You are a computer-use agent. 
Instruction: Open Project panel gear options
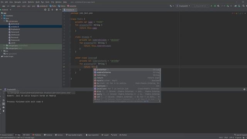coord(57,10)
